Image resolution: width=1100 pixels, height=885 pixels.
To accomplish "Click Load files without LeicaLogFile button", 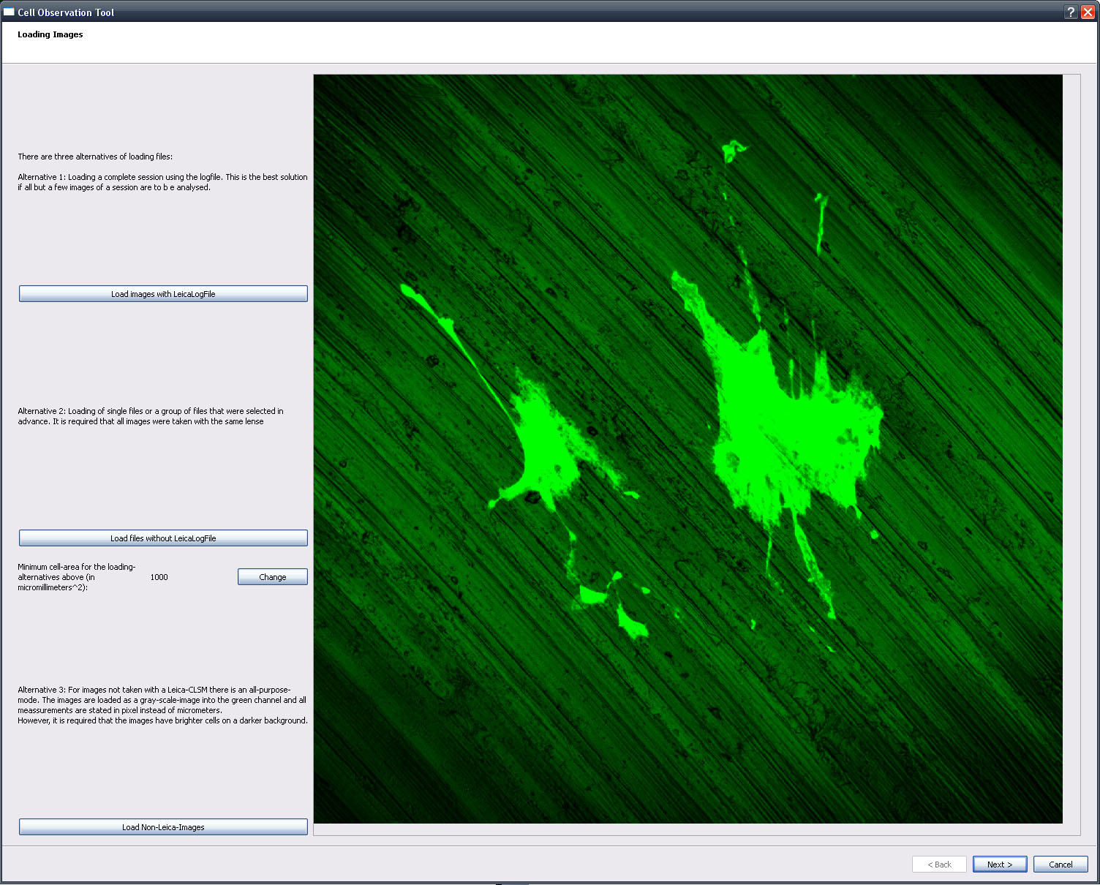I will [x=163, y=538].
